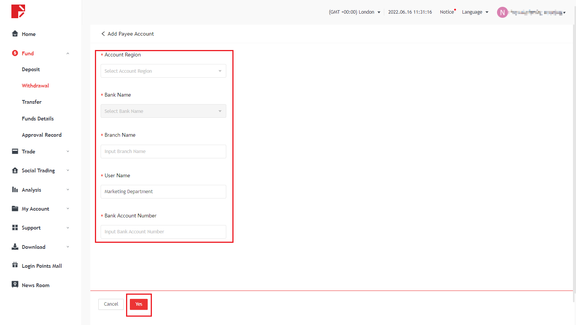Click the Social Trading icon
Viewport: 576px width, 325px height.
pos(15,170)
